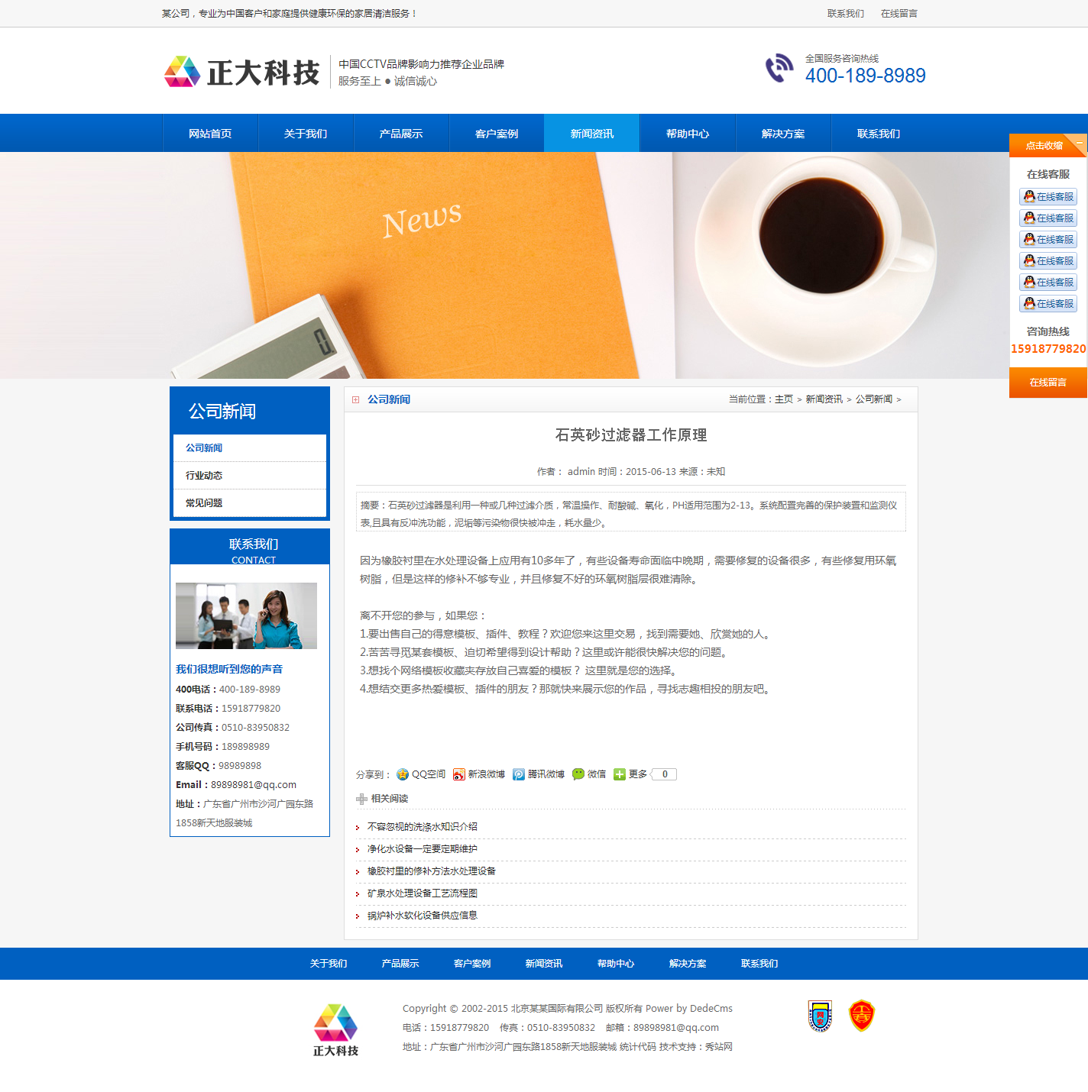Viewport: 1088px width, 1092px height.
Task: Open the 更多 share options plus icon
Action: (x=620, y=774)
